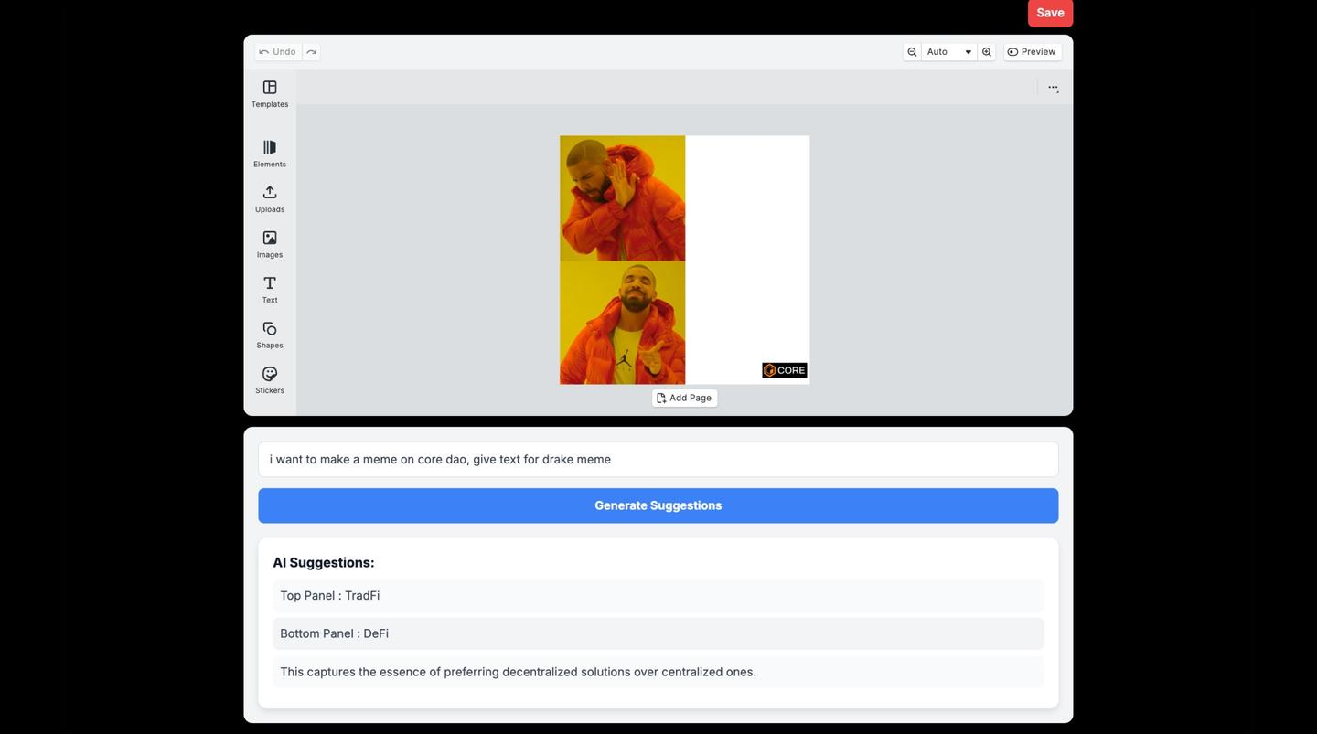Select the top Drake rejecting image

tap(623, 198)
